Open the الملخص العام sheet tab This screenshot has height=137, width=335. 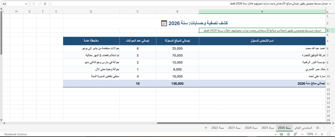pyautogui.click(x=303, y=128)
